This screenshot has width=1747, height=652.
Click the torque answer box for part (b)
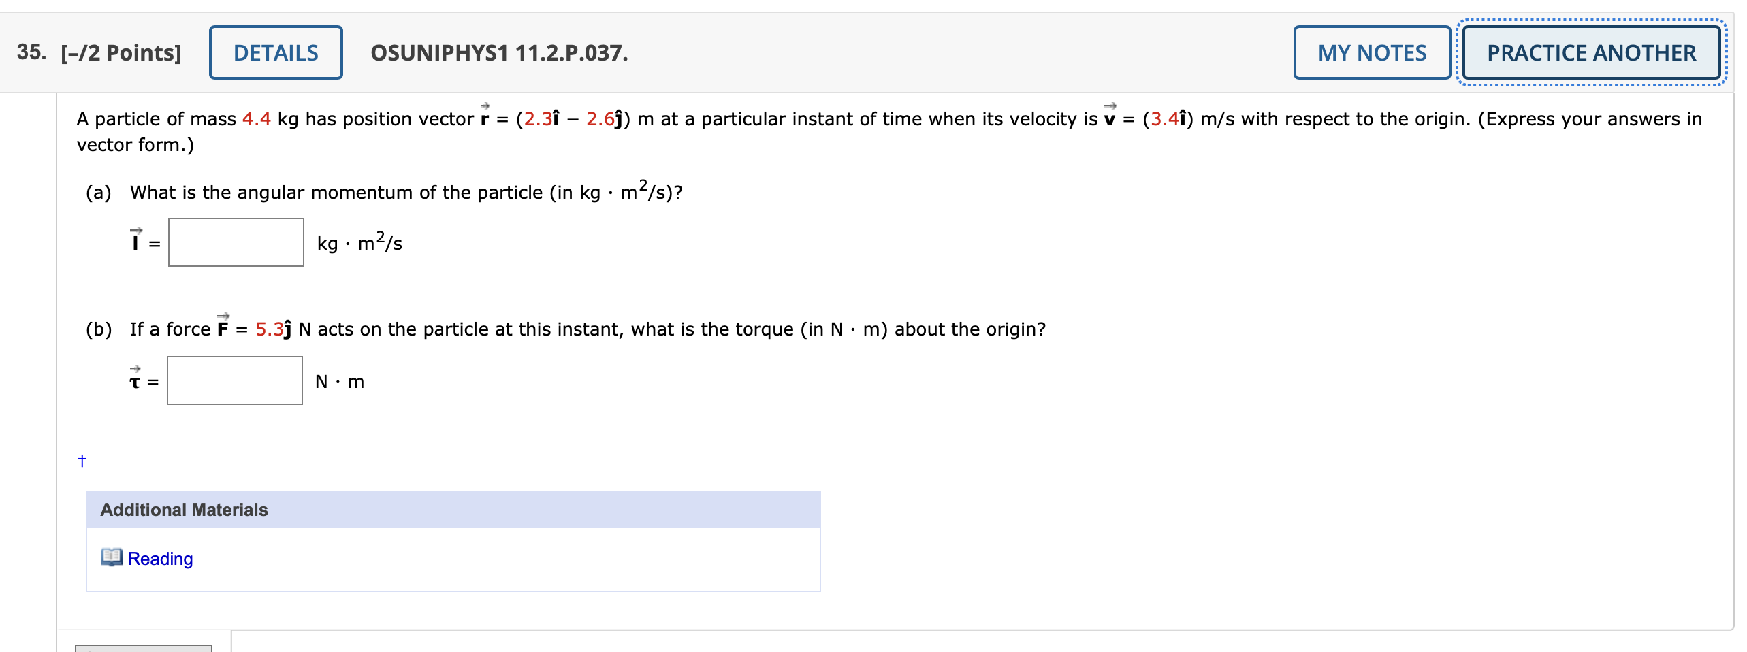point(234,381)
